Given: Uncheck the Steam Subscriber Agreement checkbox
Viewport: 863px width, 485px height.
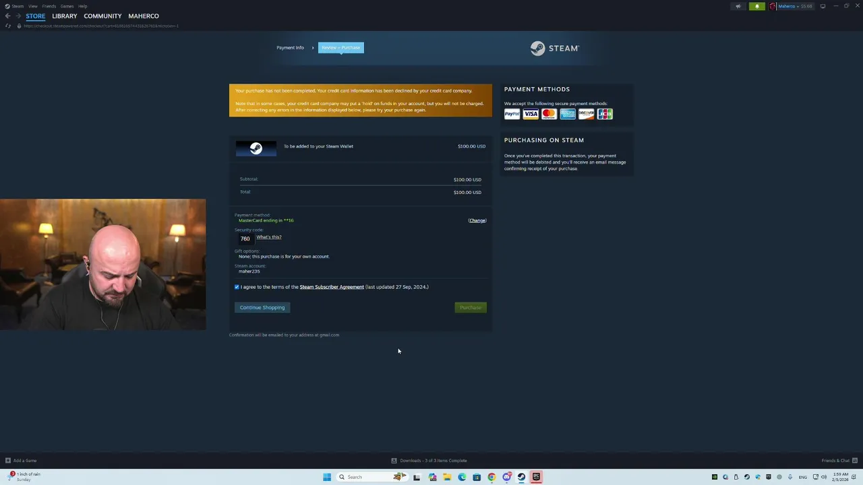Looking at the screenshot, I should tap(237, 287).
